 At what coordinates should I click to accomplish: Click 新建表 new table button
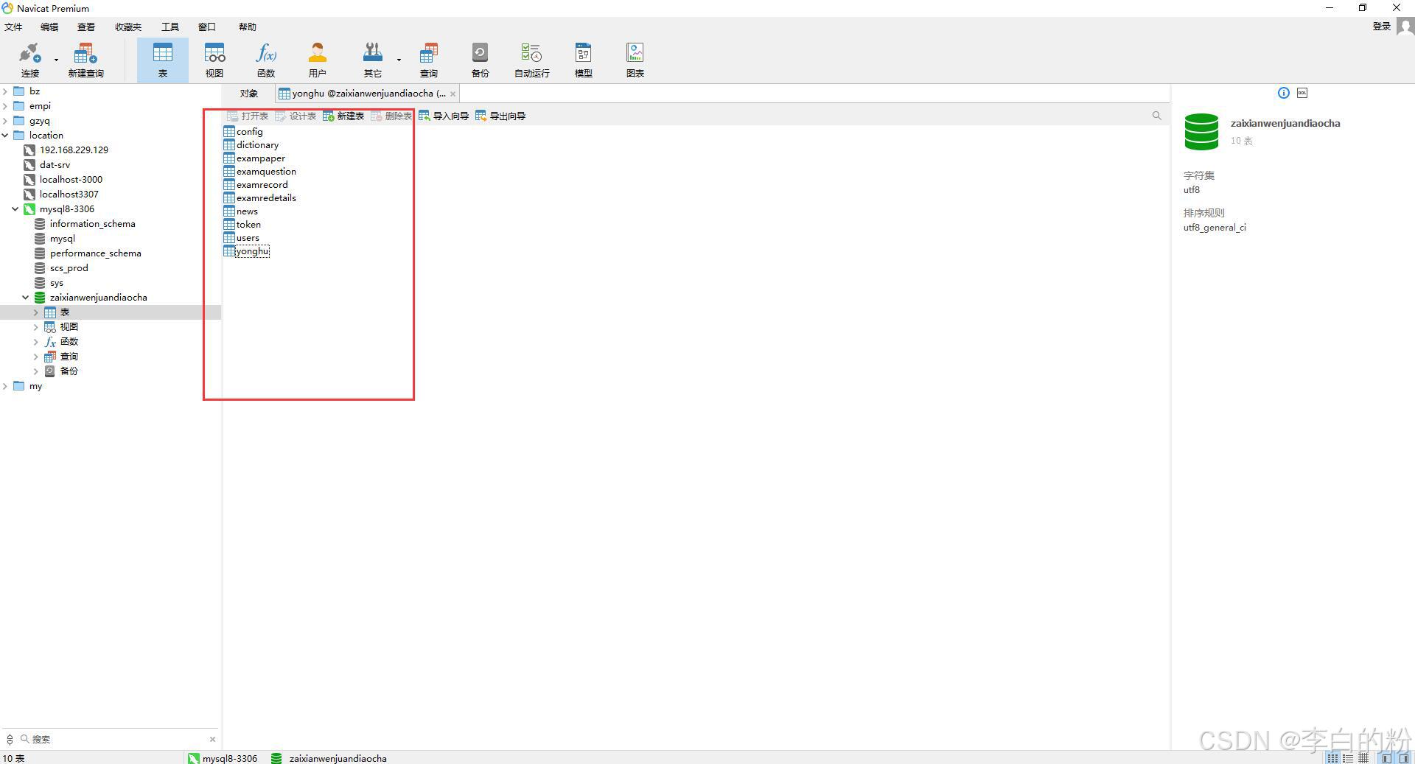coord(343,116)
